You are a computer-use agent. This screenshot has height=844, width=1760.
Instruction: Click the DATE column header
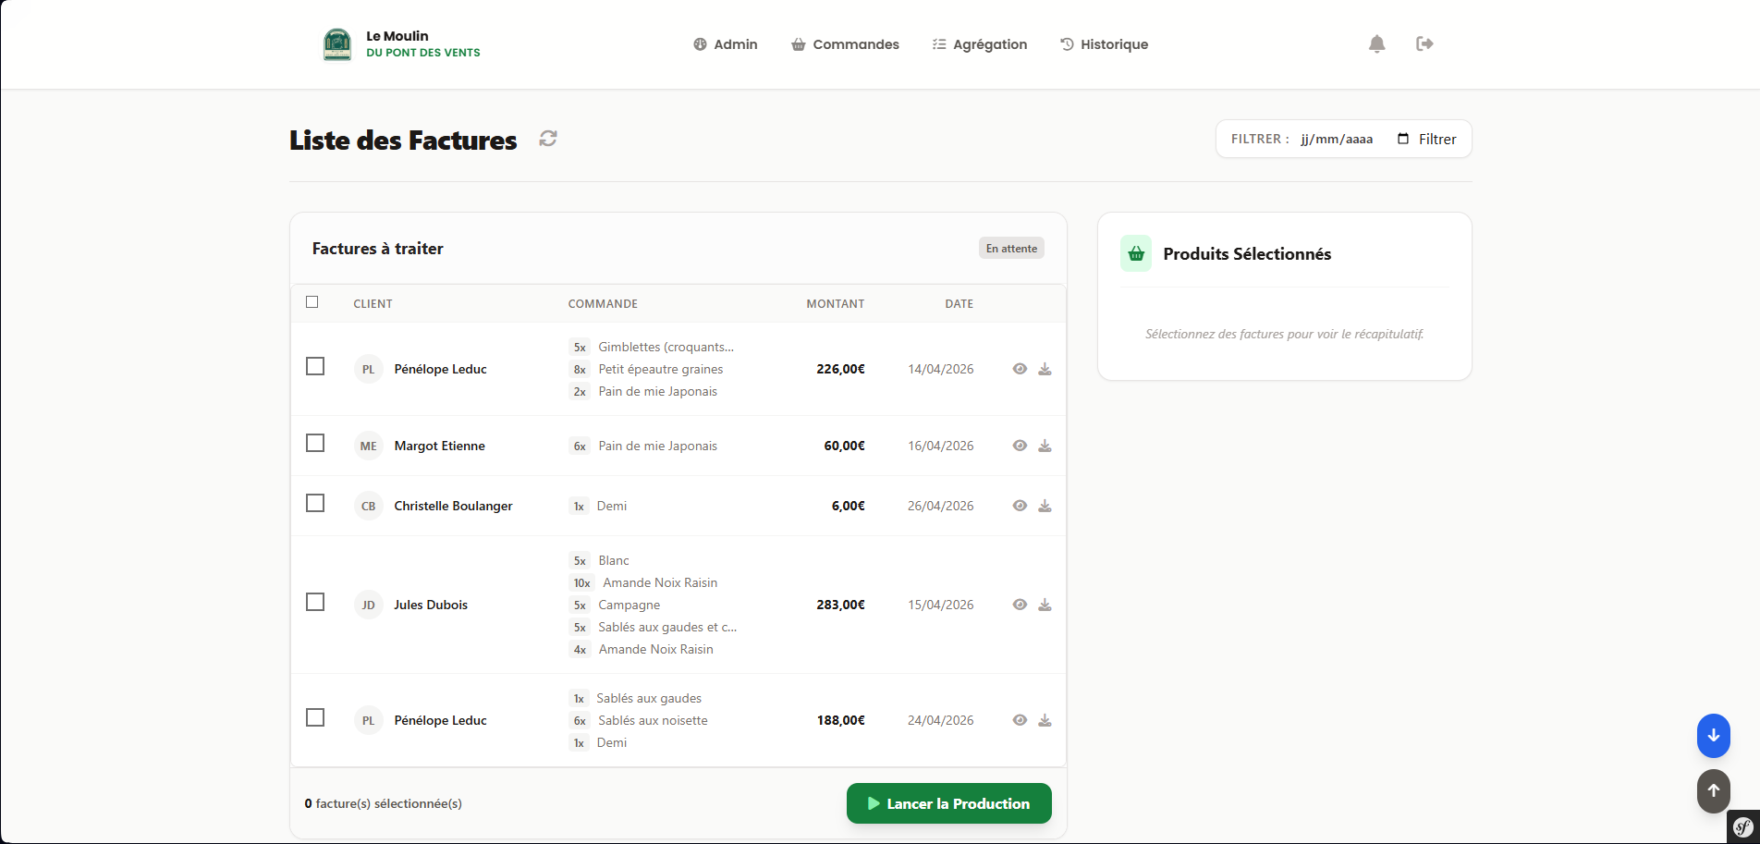pos(959,303)
